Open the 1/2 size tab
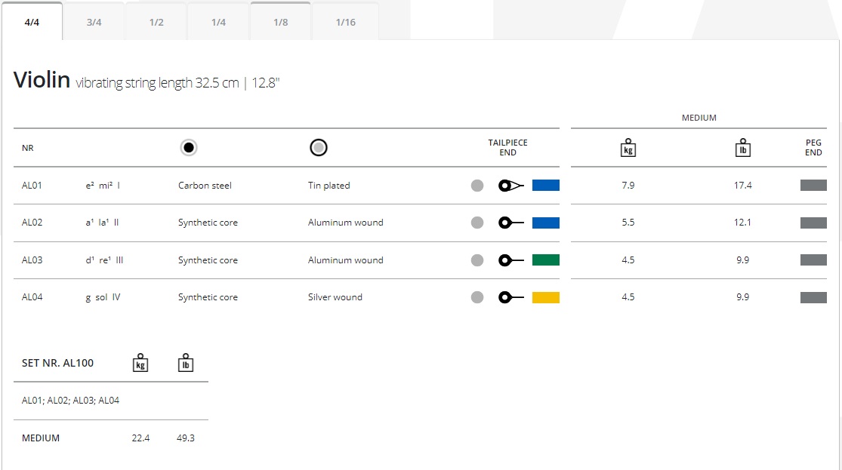This screenshot has height=470, width=842. pos(156,22)
